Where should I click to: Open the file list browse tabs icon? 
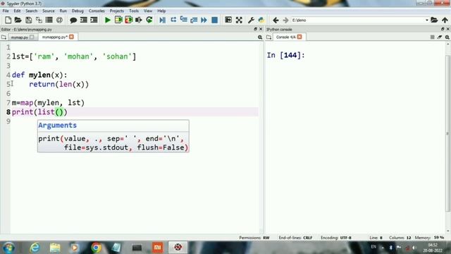[x=49, y=20]
